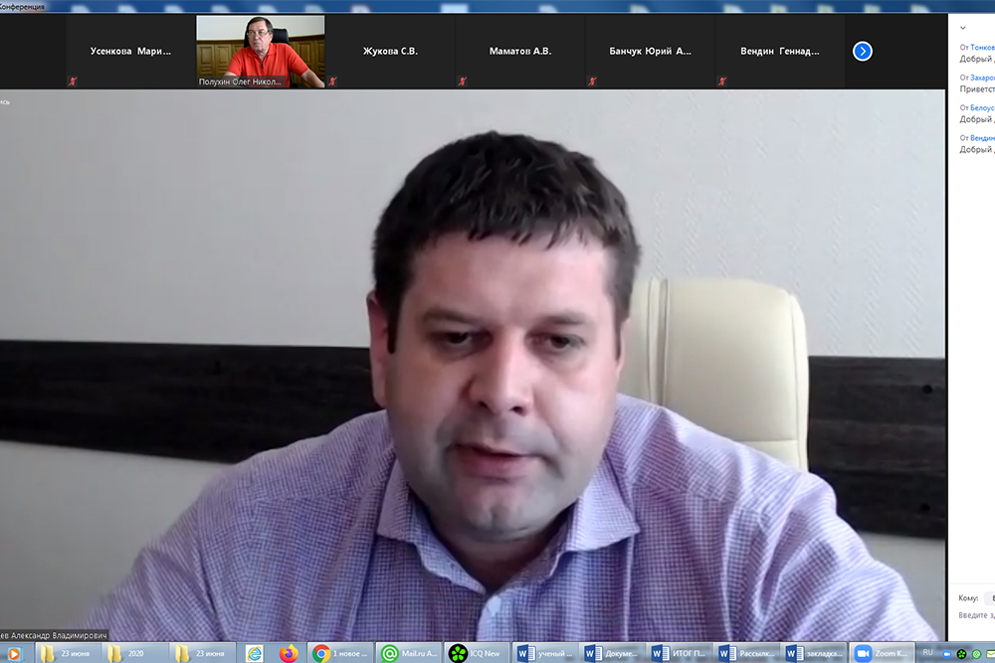Launch Firefox from taskbar
The image size is (995, 663).
click(x=289, y=653)
